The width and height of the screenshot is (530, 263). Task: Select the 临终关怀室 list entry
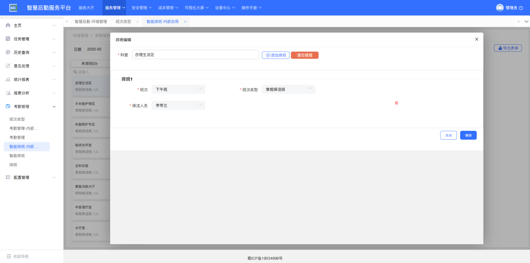[91, 148]
